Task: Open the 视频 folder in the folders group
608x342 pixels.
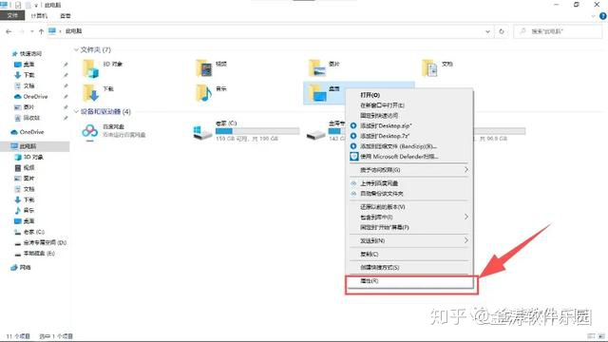Action: [x=204, y=68]
